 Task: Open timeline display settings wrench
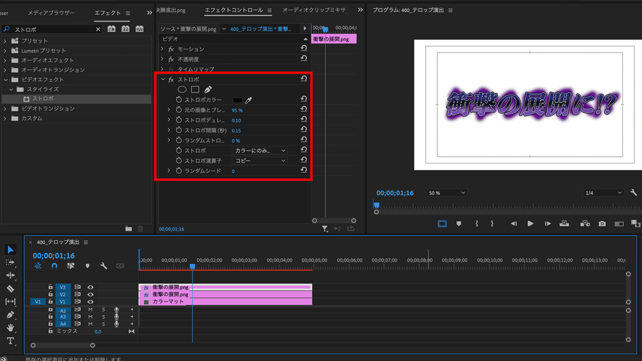103,266
